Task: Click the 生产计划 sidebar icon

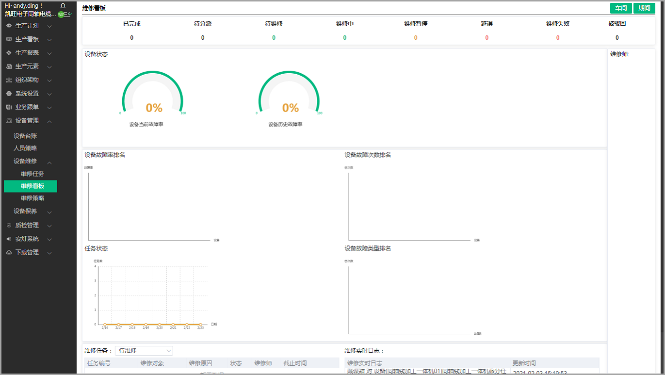Action: pyautogui.click(x=9, y=26)
